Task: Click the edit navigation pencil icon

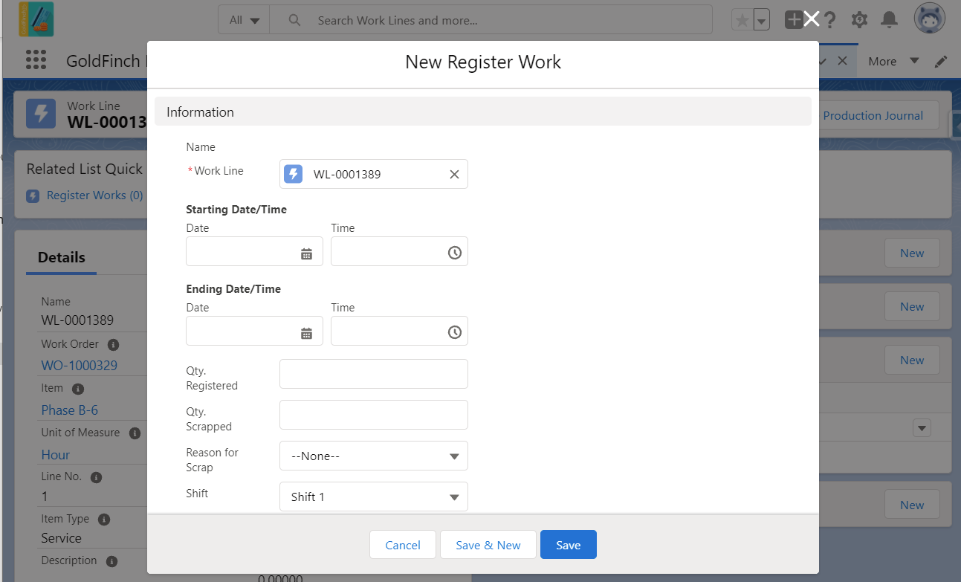Action: (941, 62)
